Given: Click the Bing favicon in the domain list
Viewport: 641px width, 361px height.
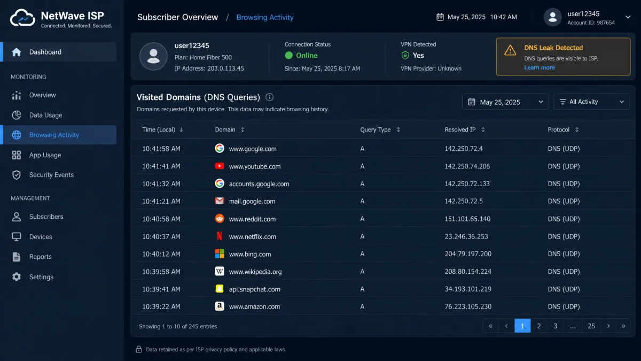Looking at the screenshot, I should point(220,254).
